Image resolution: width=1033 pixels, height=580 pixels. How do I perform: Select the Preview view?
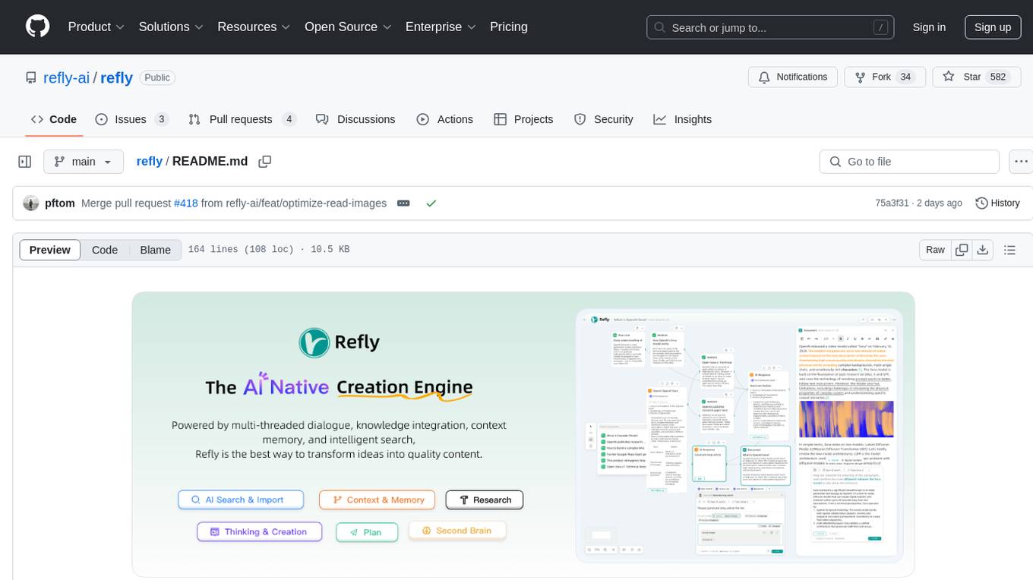pyautogui.click(x=50, y=250)
